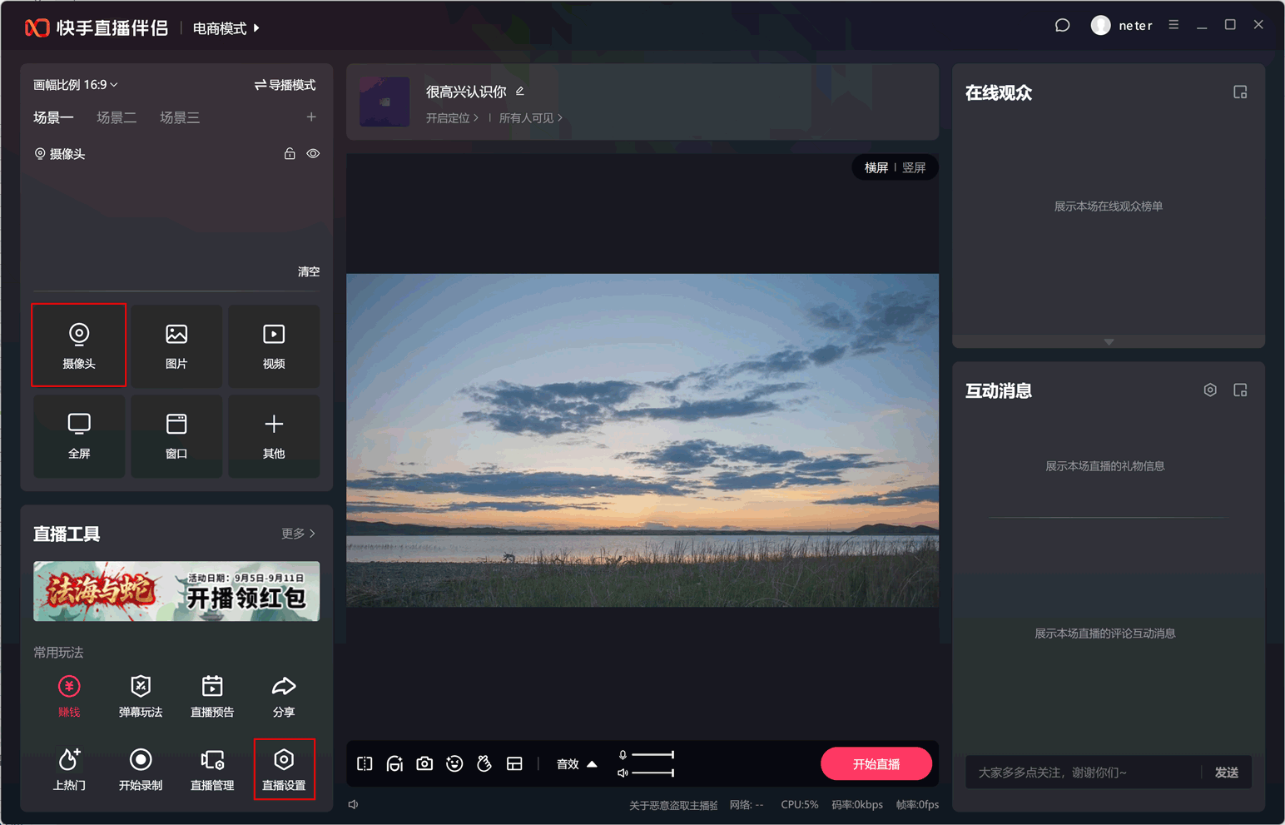
Task: Click the 开始直播 button
Action: click(x=876, y=763)
